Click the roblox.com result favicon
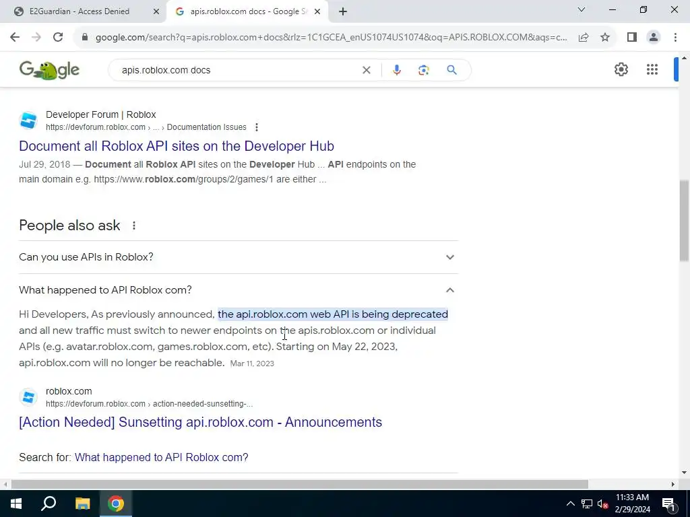This screenshot has width=690, height=517. click(28, 397)
